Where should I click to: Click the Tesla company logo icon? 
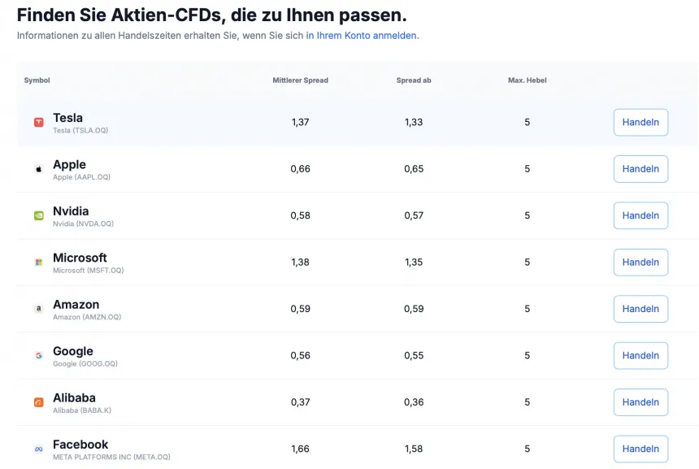(38, 122)
